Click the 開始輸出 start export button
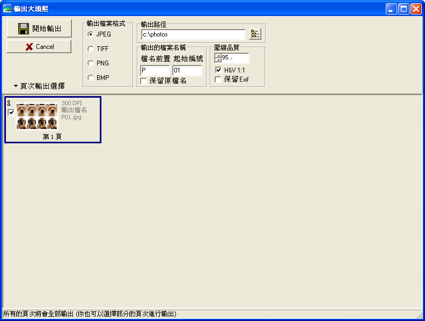Screen dimensions: 425x321 pos(39,28)
